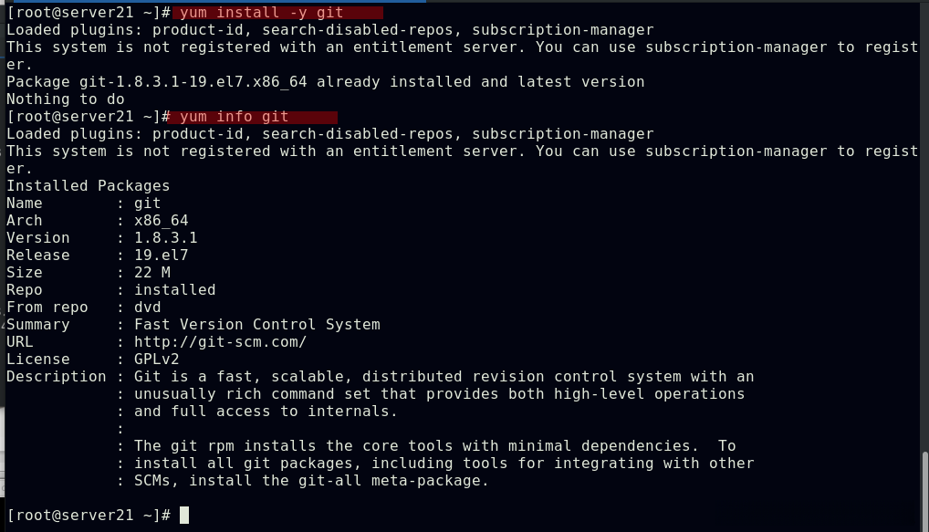This screenshot has height=532, width=929.
Task: Click the "Description" field label
Action: [56, 377]
